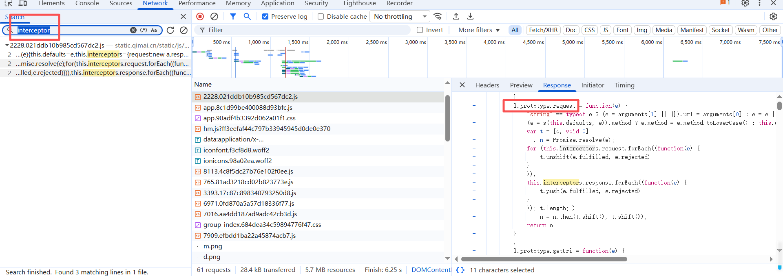Open the DevTools kebab menu

759,3
